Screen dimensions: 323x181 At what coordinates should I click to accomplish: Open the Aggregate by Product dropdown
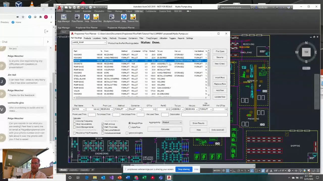point(172,122)
